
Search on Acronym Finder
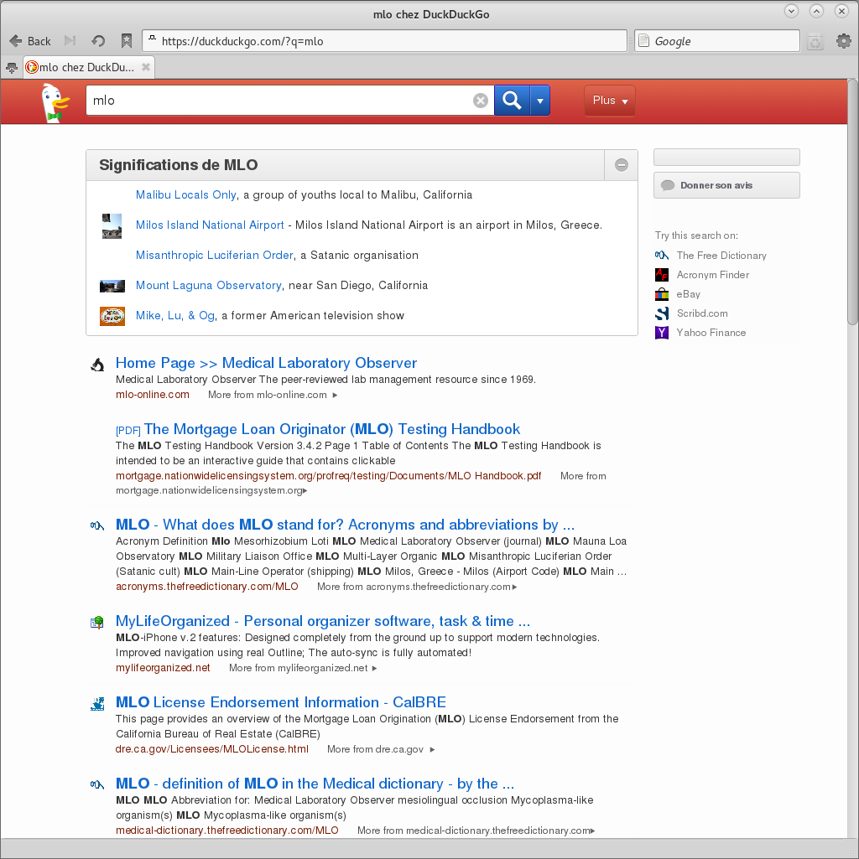click(712, 275)
